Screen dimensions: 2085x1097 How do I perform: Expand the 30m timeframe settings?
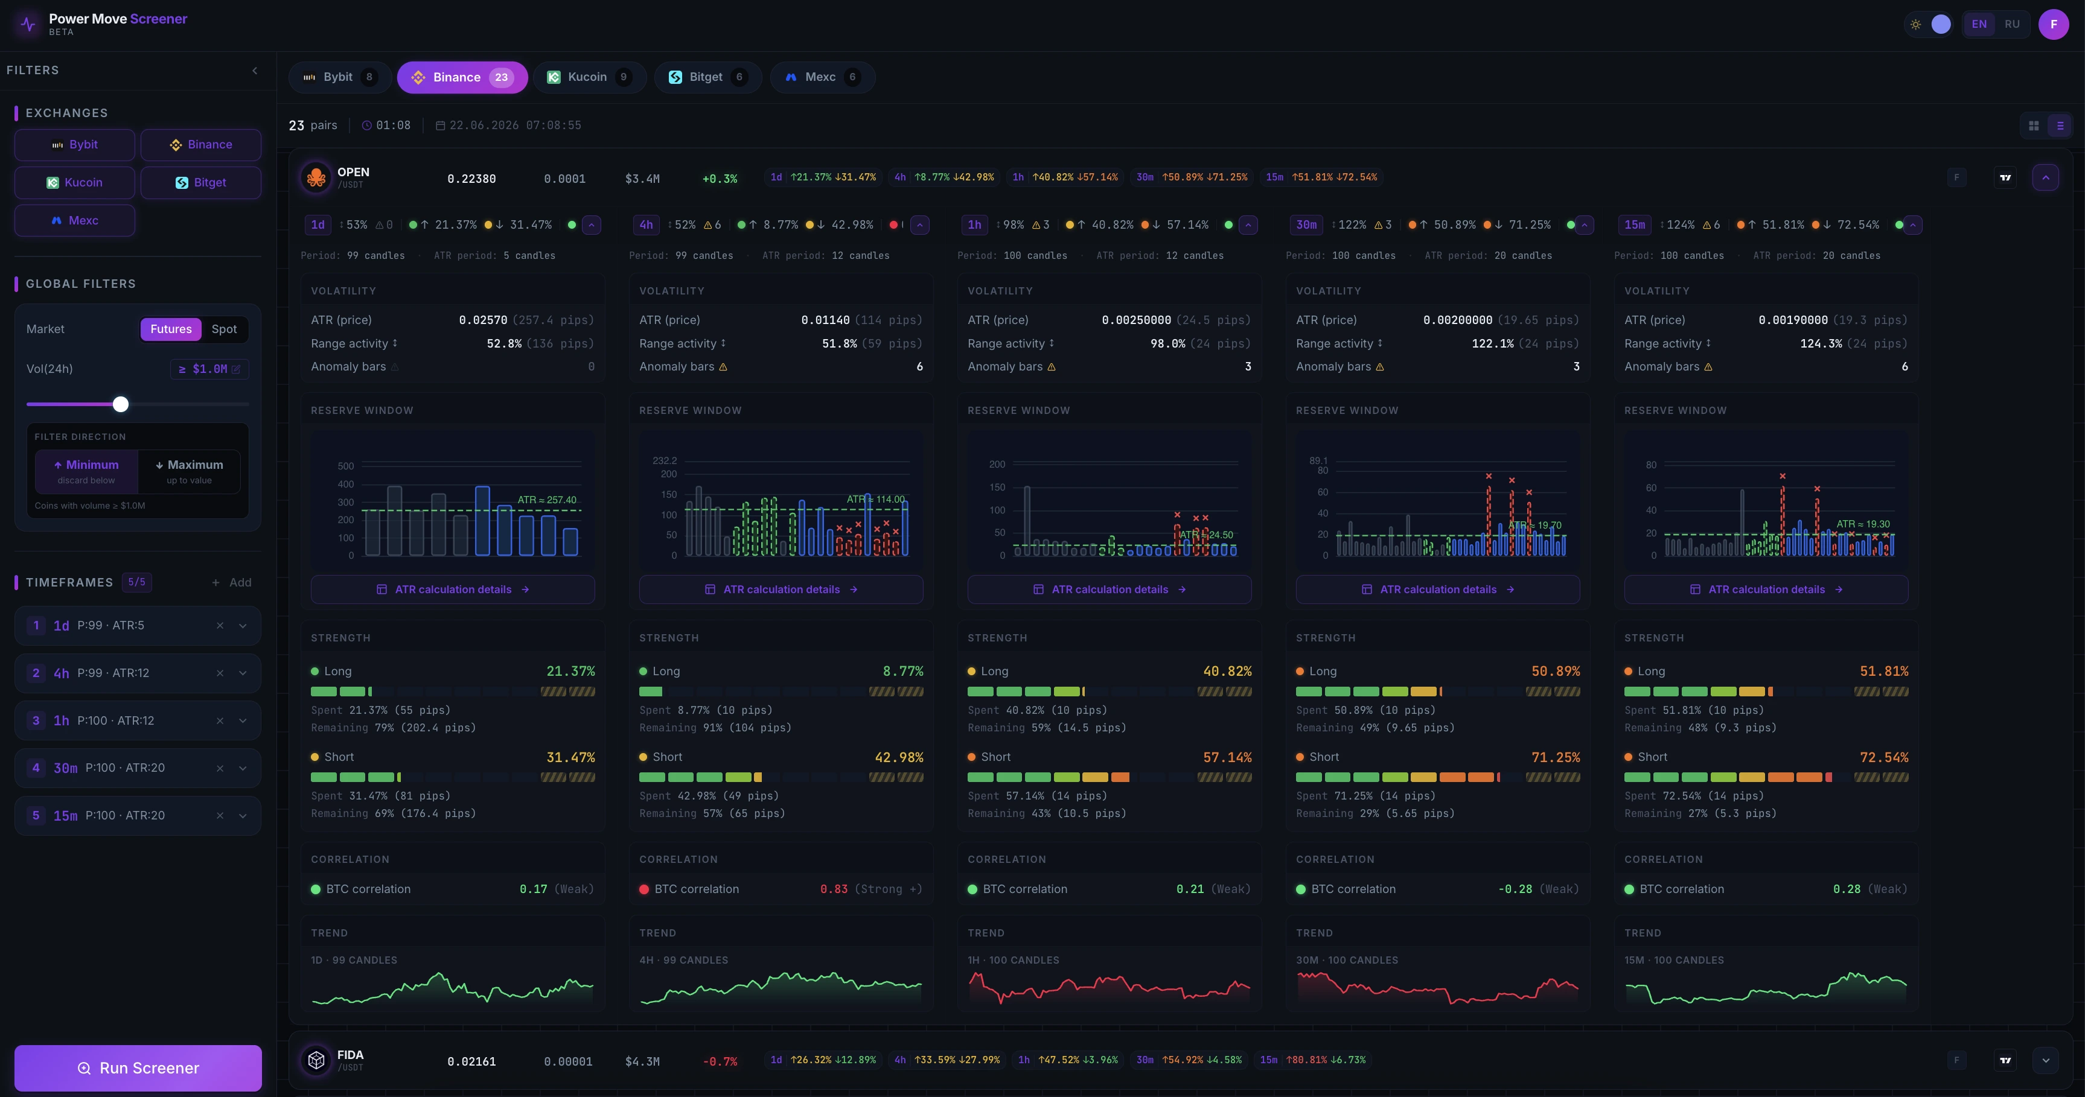243,769
